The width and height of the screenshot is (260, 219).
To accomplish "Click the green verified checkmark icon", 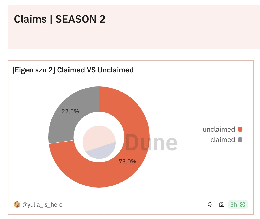I will (242, 204).
